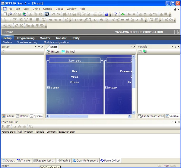Click the green icon in the Variable panel toolbar
The image size is (181, 168).
coord(144,52)
